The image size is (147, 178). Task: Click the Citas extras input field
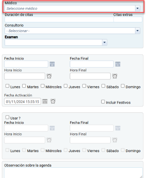[x=128, y=20]
